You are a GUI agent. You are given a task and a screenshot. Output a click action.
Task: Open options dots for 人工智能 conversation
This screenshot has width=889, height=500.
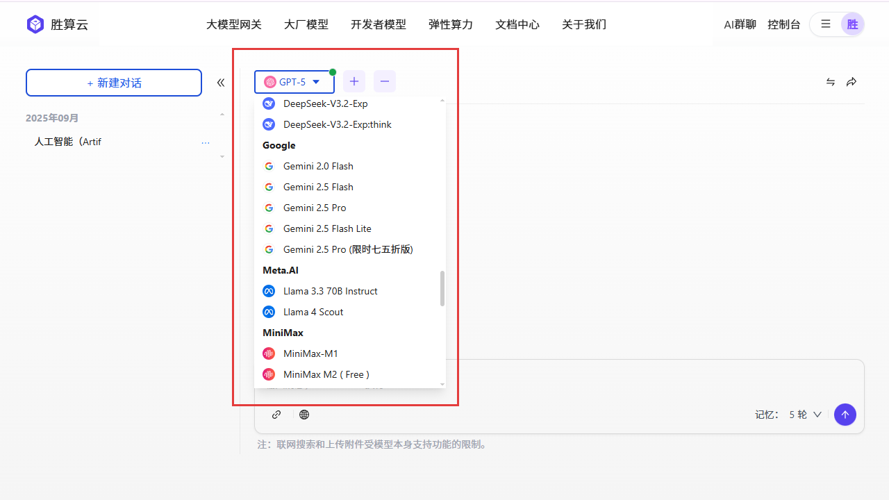click(x=206, y=142)
